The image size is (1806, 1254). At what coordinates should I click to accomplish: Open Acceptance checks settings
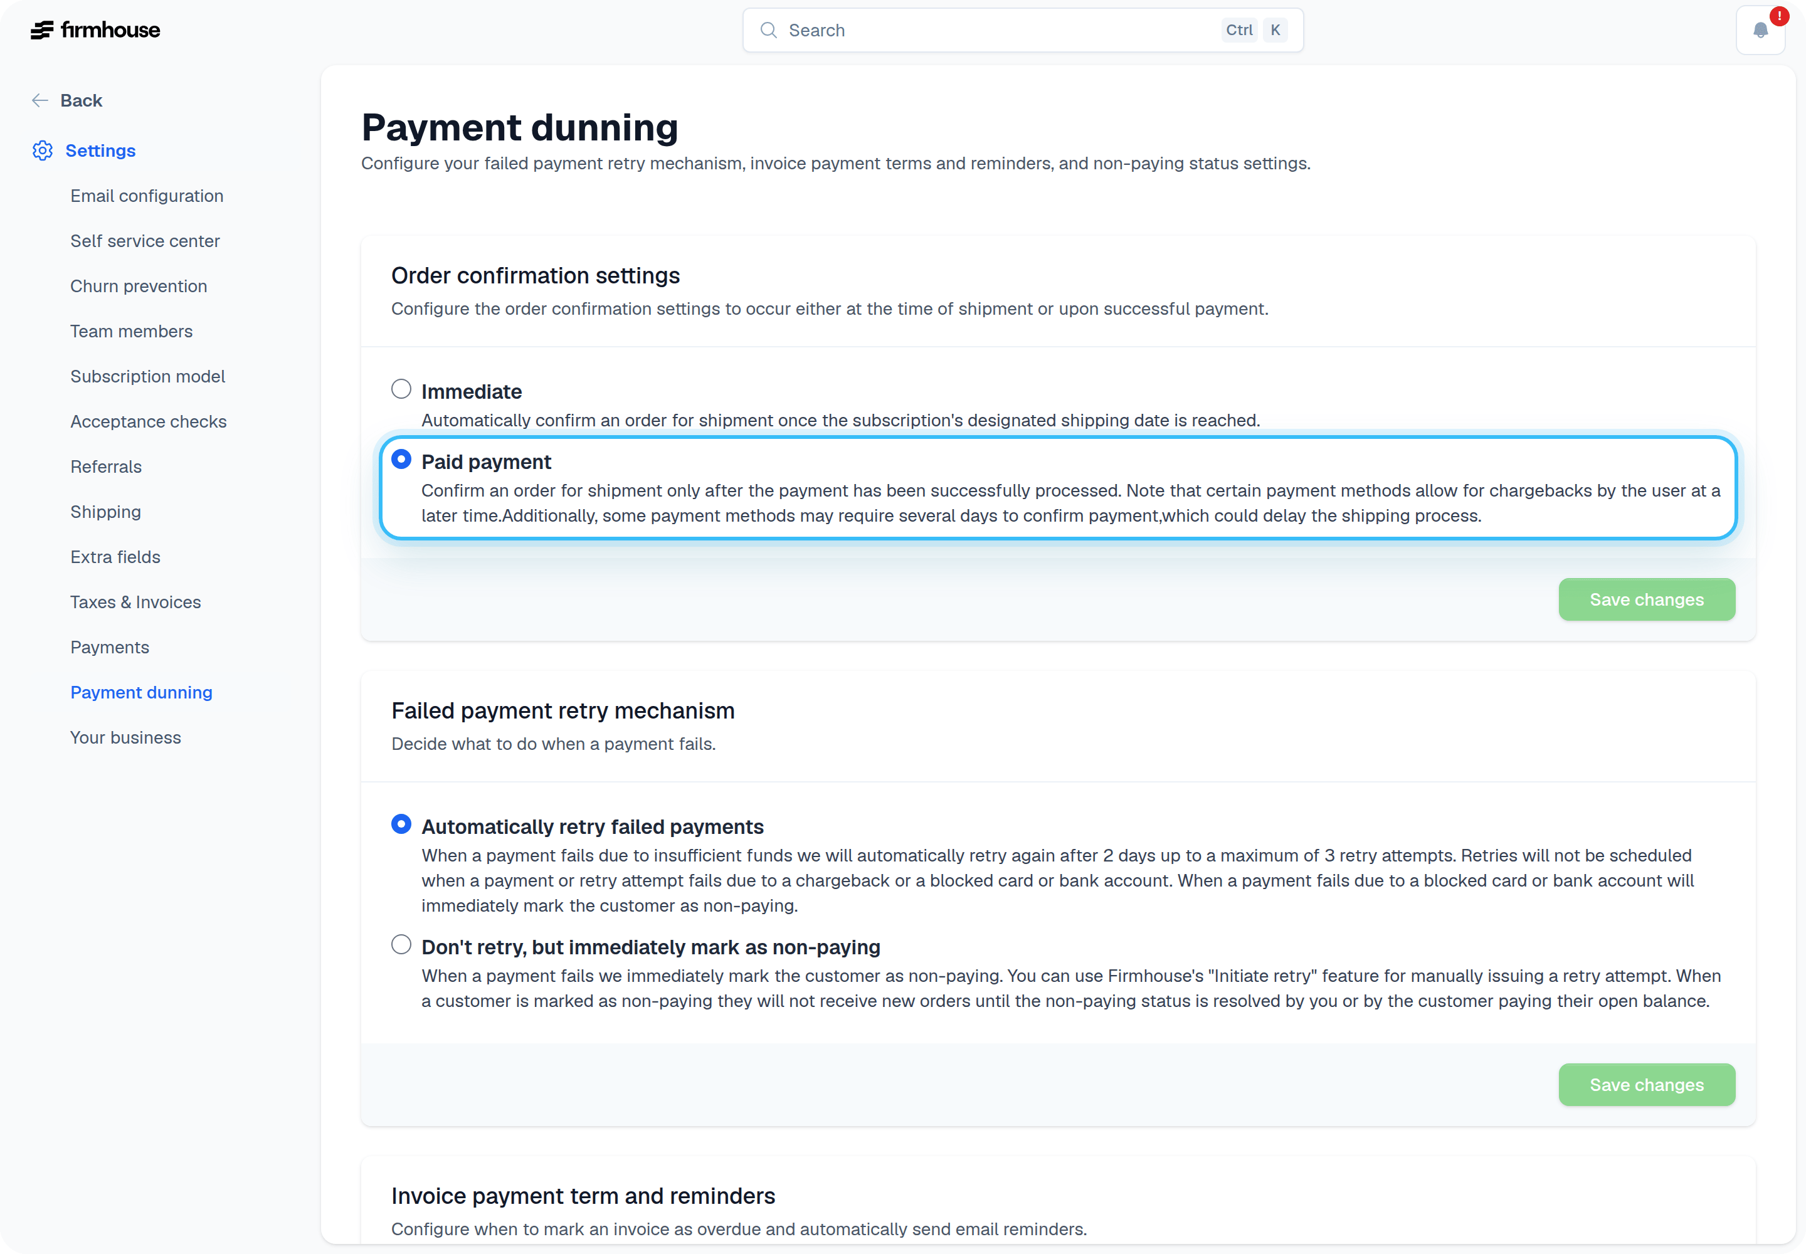tap(149, 421)
